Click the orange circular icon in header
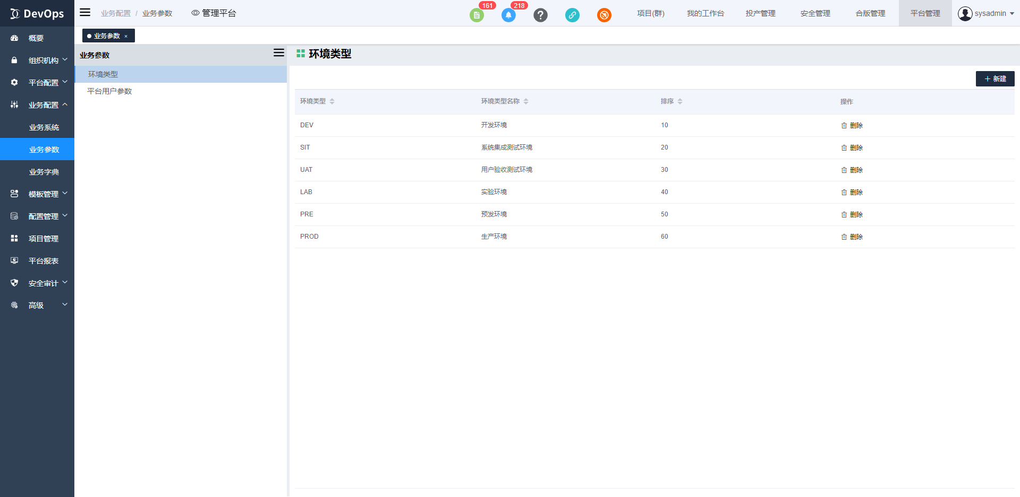 pos(604,15)
